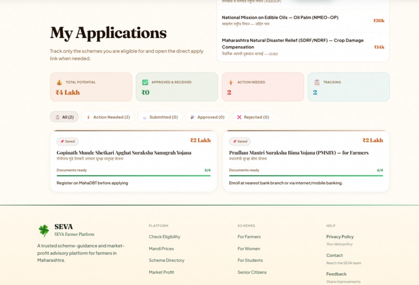
Task: Open Privacy Policy link
Action: pyautogui.click(x=340, y=237)
